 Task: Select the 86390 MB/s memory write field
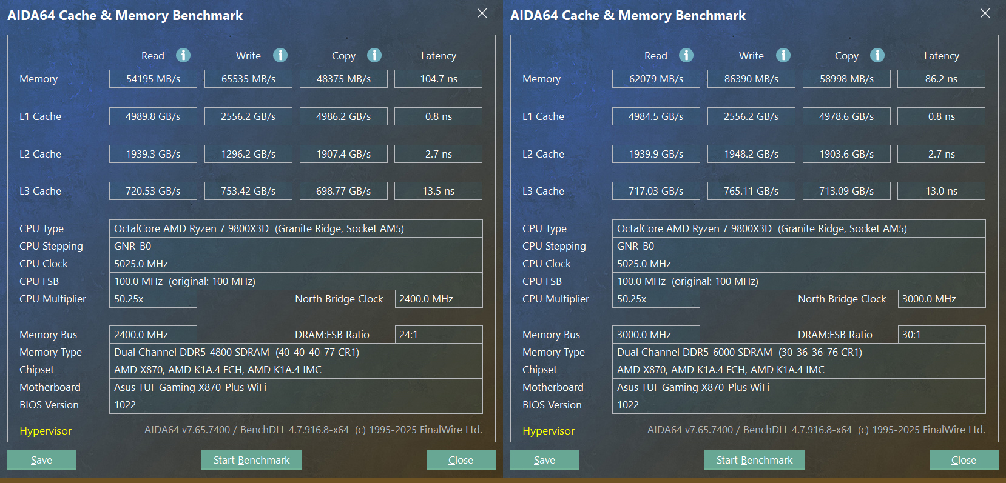click(x=751, y=79)
